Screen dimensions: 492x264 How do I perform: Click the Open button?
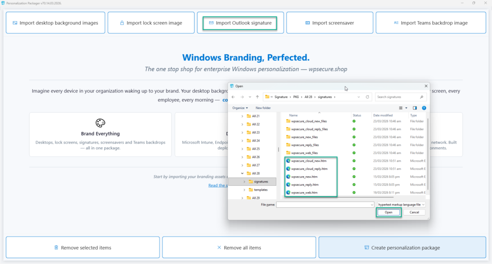[x=388, y=212]
